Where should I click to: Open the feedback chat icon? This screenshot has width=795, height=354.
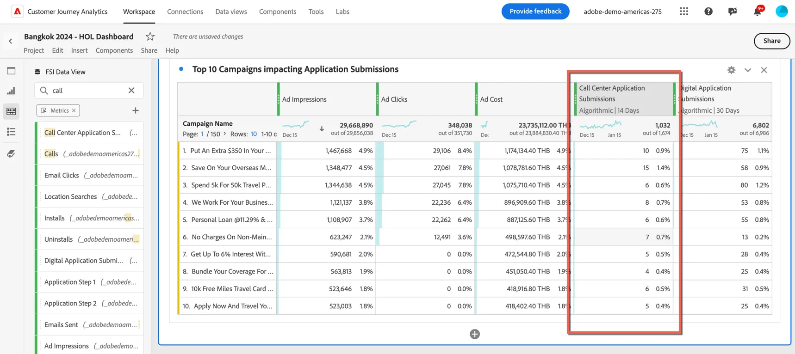733,12
